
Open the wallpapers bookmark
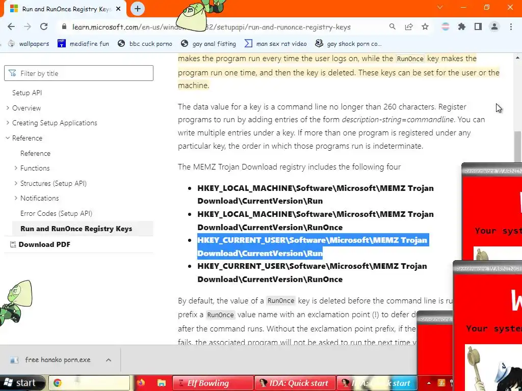[29, 44]
